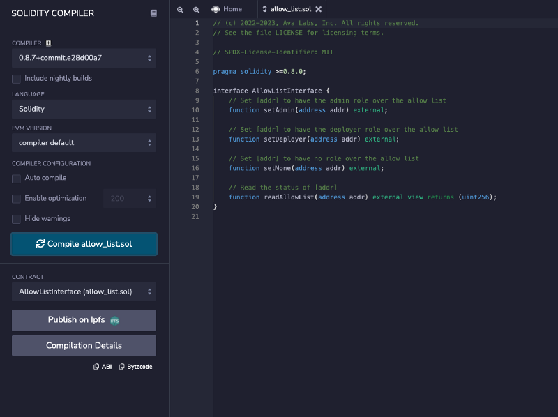Screen dimensions: 558x417
Task: Tick the Hide warnings checkbox
Action: 16,219
